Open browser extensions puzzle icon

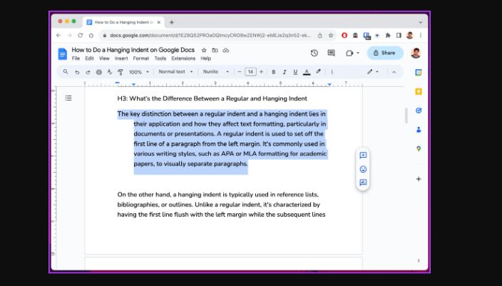pos(388,36)
